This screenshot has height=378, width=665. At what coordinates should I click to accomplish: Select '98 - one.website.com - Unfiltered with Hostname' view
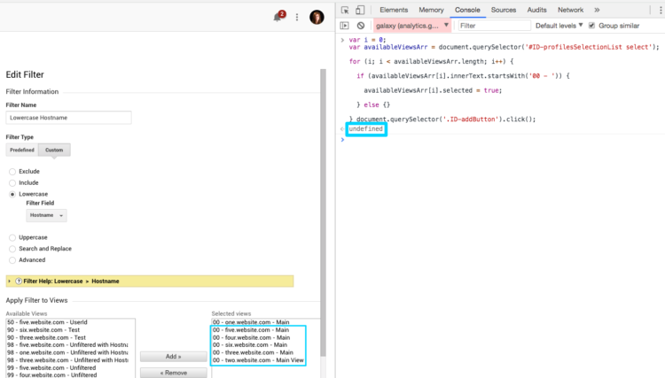pyautogui.click(x=70, y=352)
